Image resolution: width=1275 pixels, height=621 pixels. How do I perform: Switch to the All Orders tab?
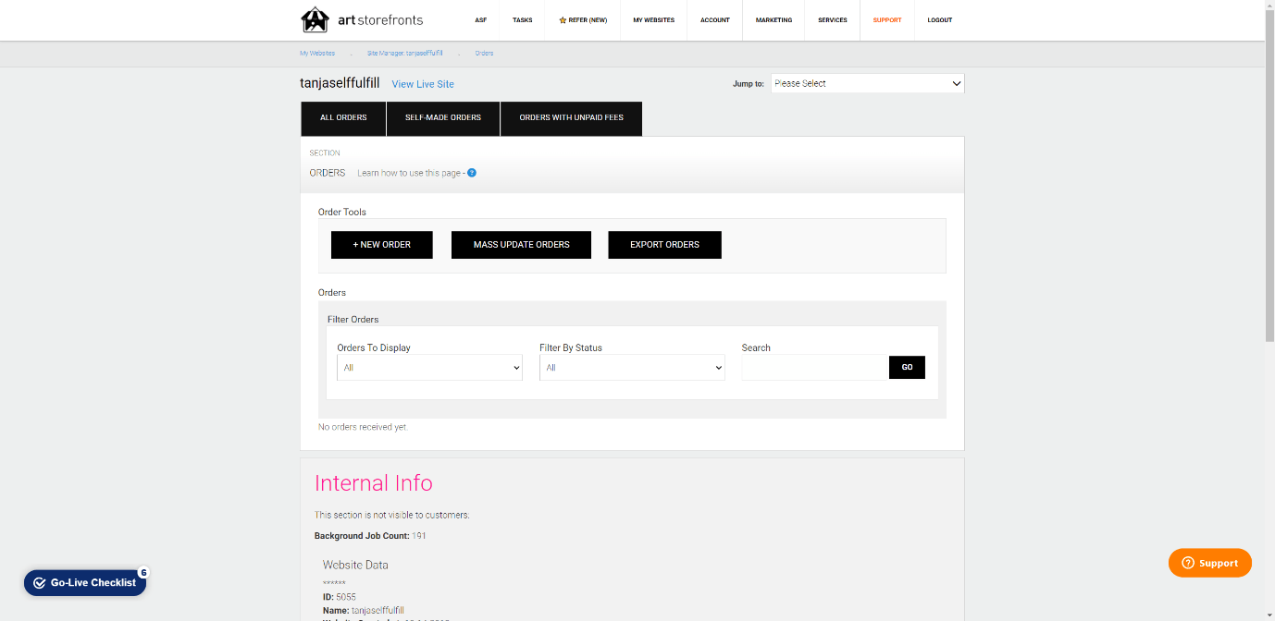coord(343,118)
